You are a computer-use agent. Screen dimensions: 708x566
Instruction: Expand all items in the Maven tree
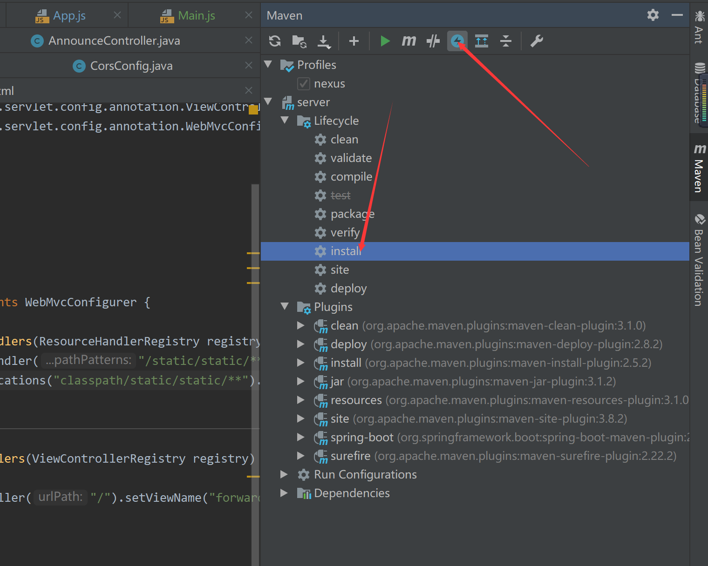coord(481,41)
